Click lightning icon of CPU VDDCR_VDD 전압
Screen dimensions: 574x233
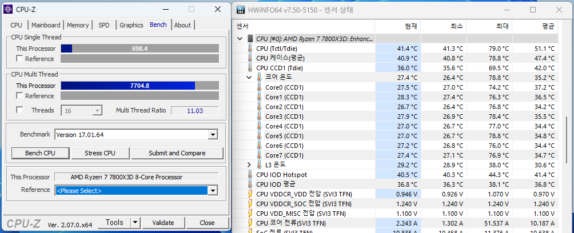[250, 194]
